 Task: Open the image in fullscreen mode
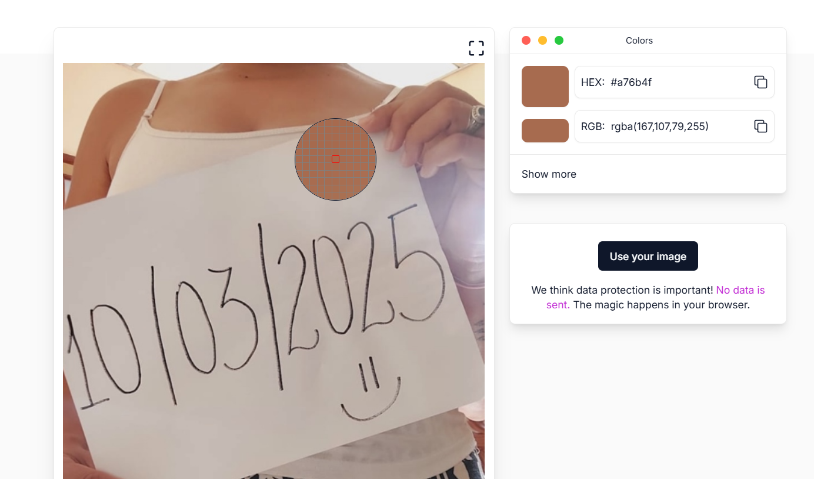(476, 48)
